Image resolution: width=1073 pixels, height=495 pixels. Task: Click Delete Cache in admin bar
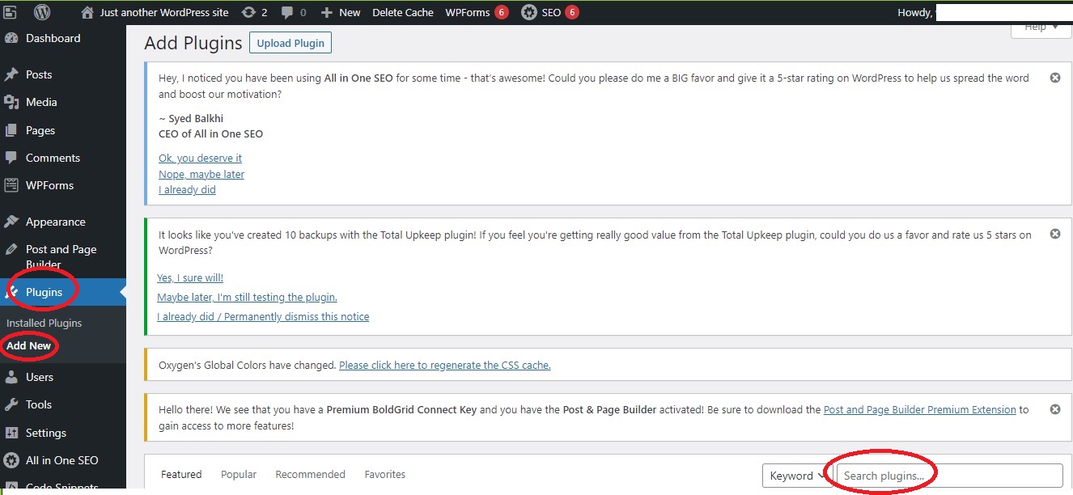(x=403, y=12)
